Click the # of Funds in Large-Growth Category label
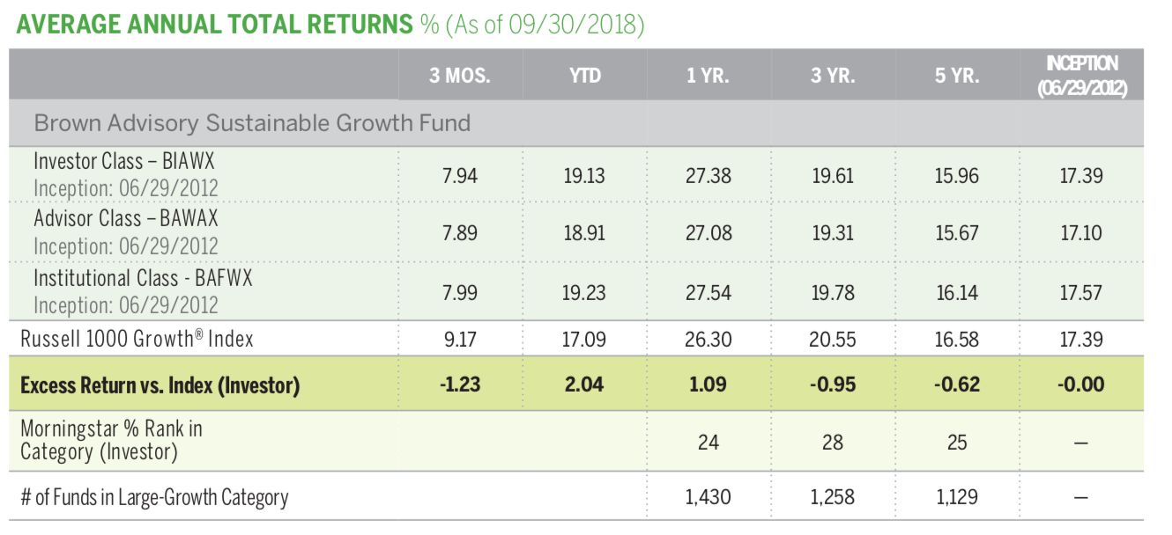 coord(154,497)
